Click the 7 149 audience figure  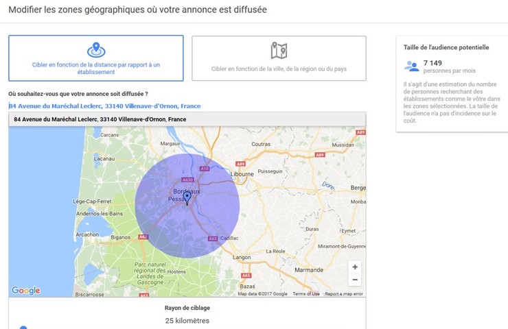tap(432, 63)
